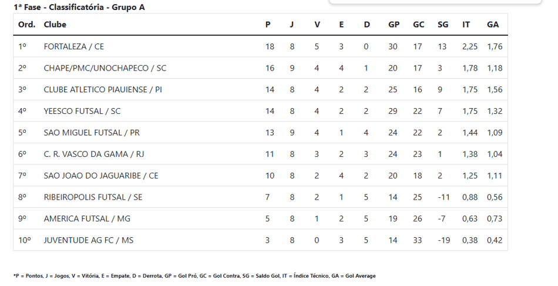Click the GP column header

tap(394, 25)
